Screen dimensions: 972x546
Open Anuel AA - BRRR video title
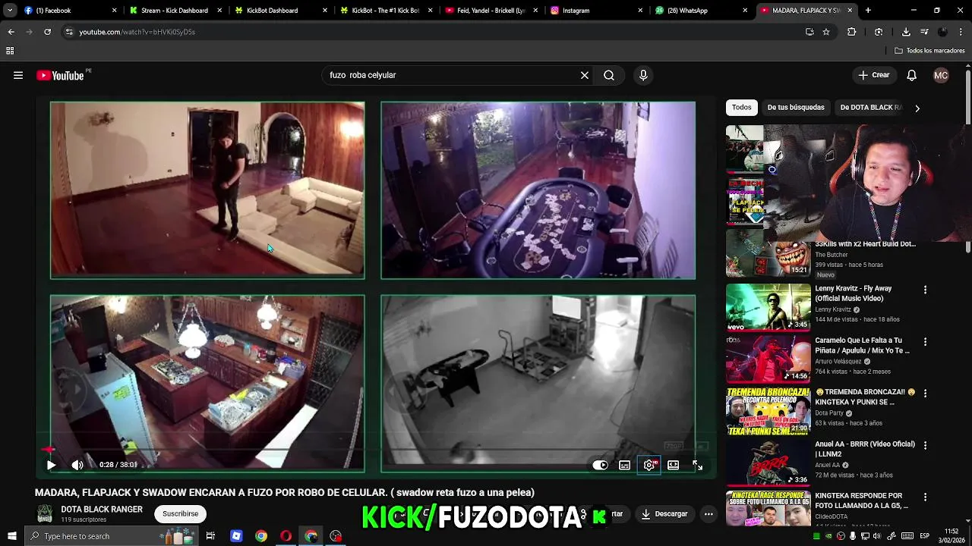pos(865,449)
